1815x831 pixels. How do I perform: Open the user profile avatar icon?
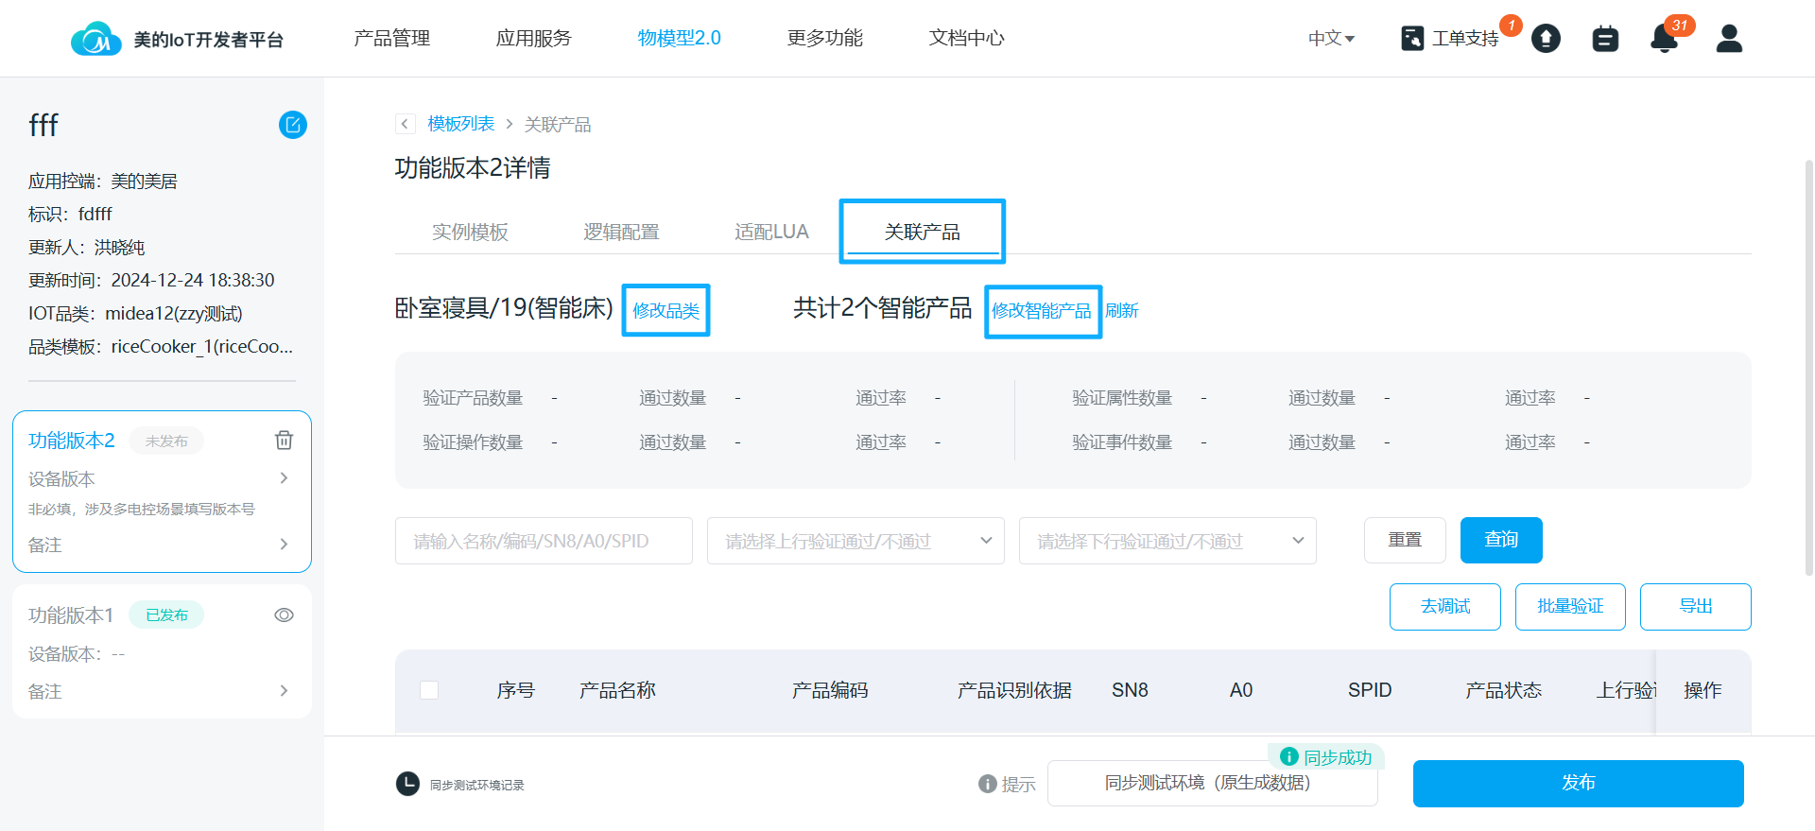click(x=1729, y=39)
